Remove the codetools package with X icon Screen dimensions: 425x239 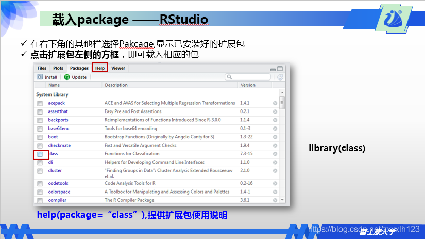275,183
